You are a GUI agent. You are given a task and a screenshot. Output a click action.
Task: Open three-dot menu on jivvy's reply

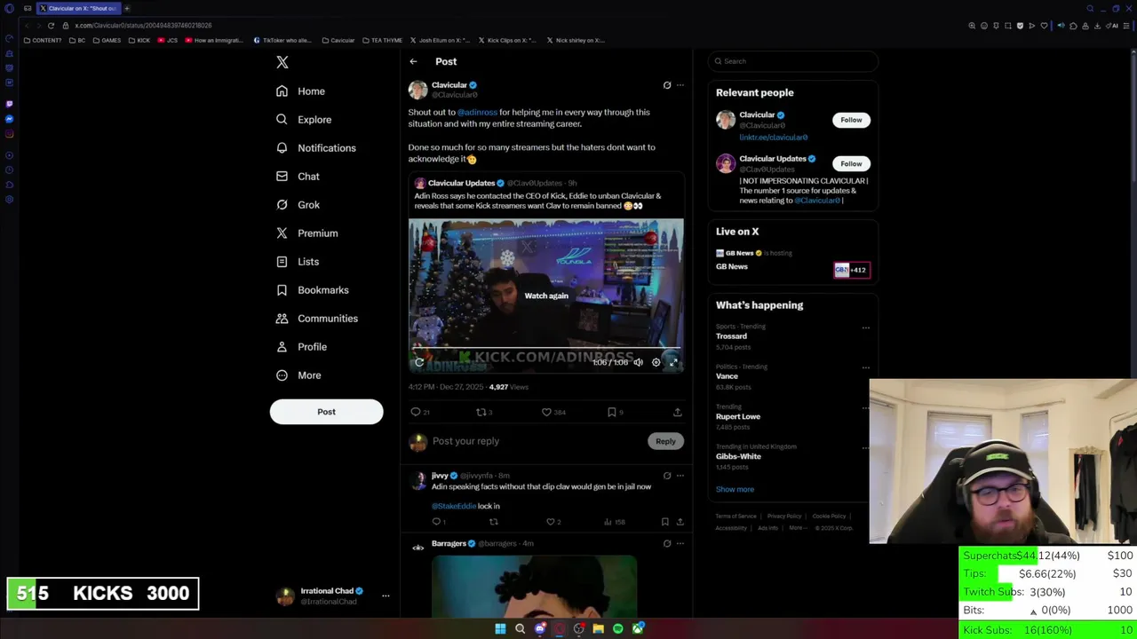[680, 476]
